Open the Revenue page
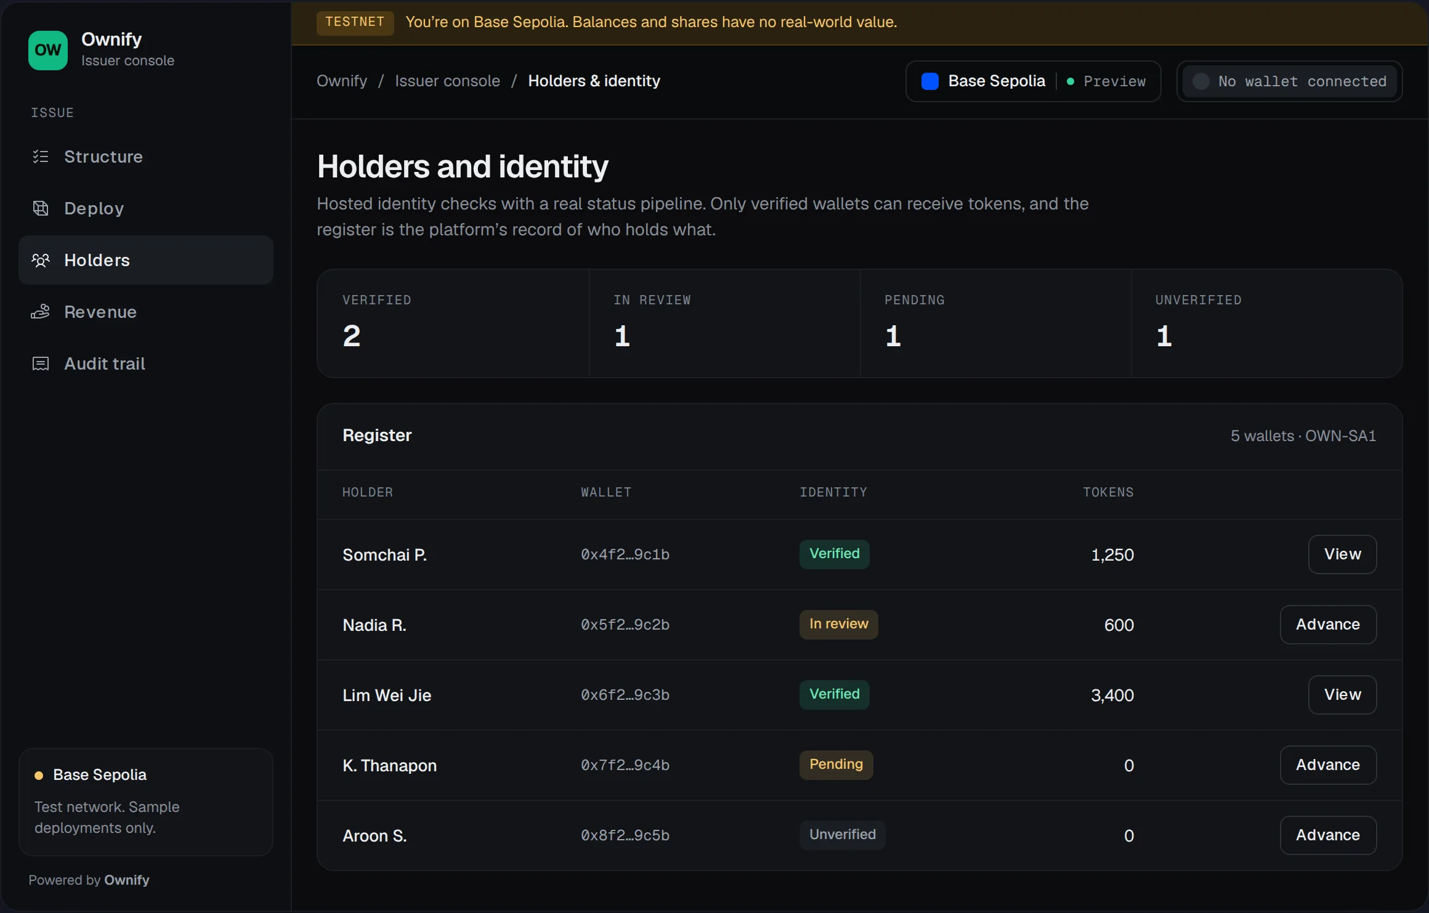 click(x=146, y=312)
